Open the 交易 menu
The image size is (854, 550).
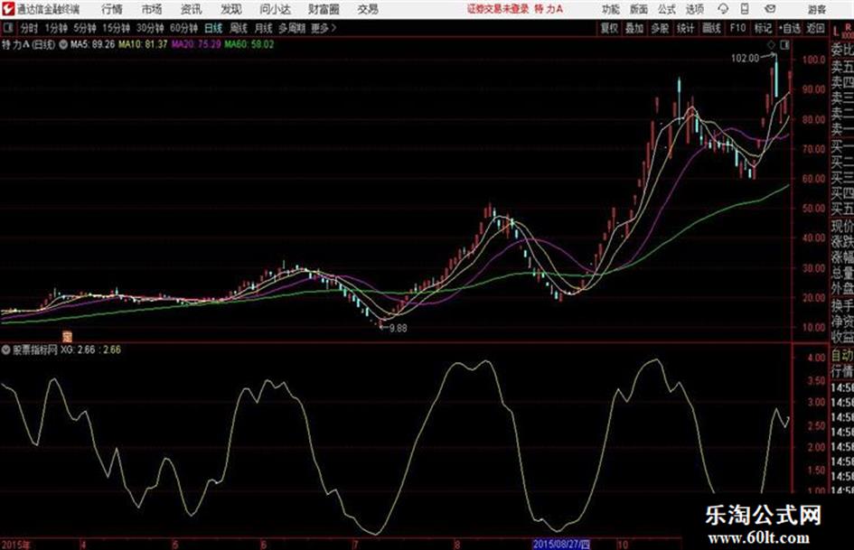tap(368, 9)
